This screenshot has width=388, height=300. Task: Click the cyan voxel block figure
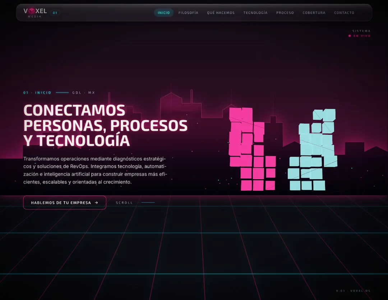(313, 149)
